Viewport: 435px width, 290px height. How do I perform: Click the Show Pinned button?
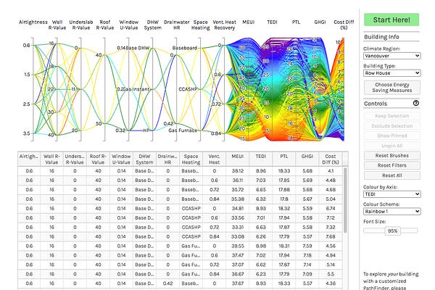(x=391, y=136)
